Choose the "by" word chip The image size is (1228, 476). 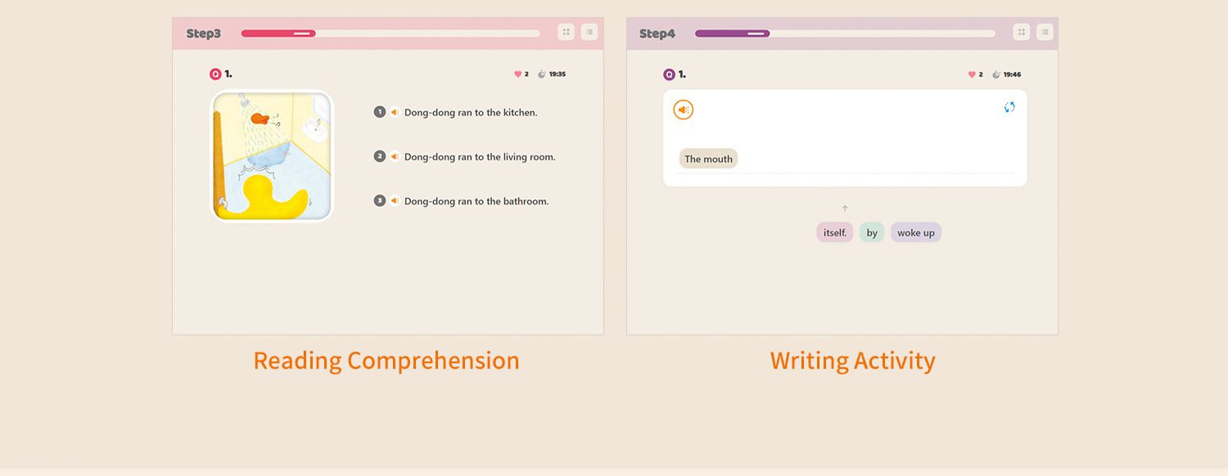pyautogui.click(x=872, y=232)
